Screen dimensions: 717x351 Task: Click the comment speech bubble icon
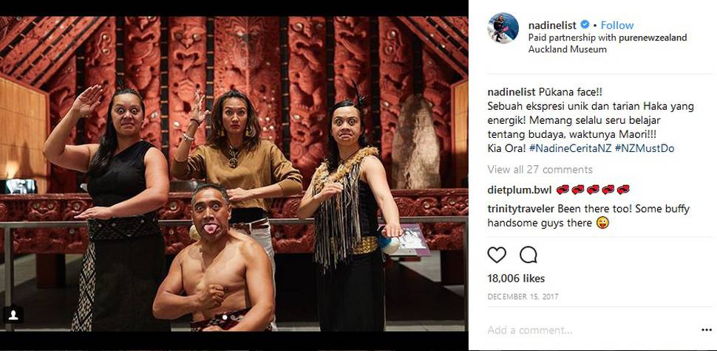[x=529, y=254]
